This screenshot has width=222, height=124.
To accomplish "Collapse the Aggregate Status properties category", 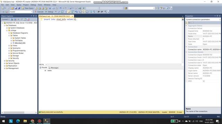I will coord(186,26).
